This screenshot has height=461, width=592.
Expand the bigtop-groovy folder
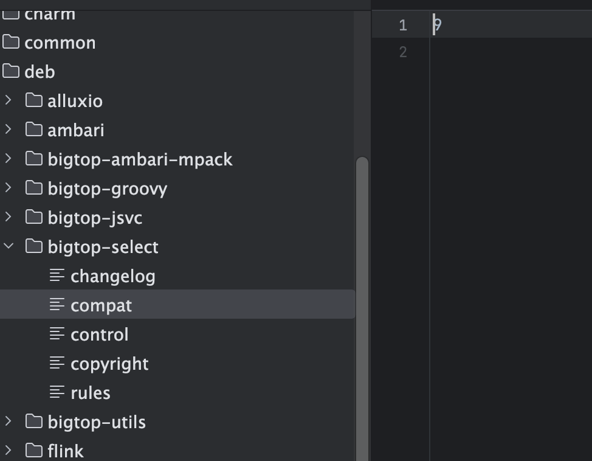coord(9,188)
